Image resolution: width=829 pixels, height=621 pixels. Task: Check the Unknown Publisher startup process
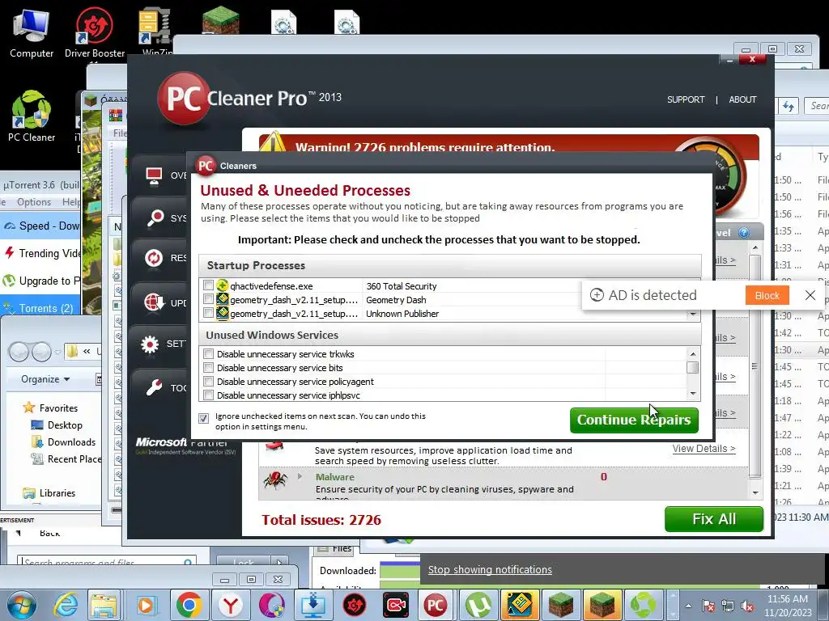tap(208, 313)
